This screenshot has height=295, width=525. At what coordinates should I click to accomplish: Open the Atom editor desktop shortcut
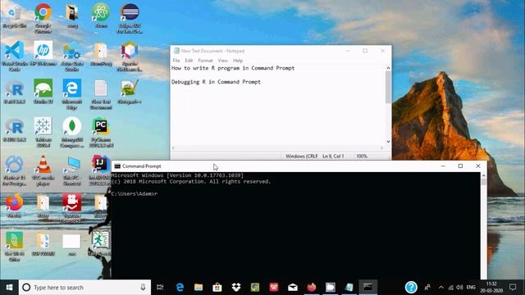point(101,16)
